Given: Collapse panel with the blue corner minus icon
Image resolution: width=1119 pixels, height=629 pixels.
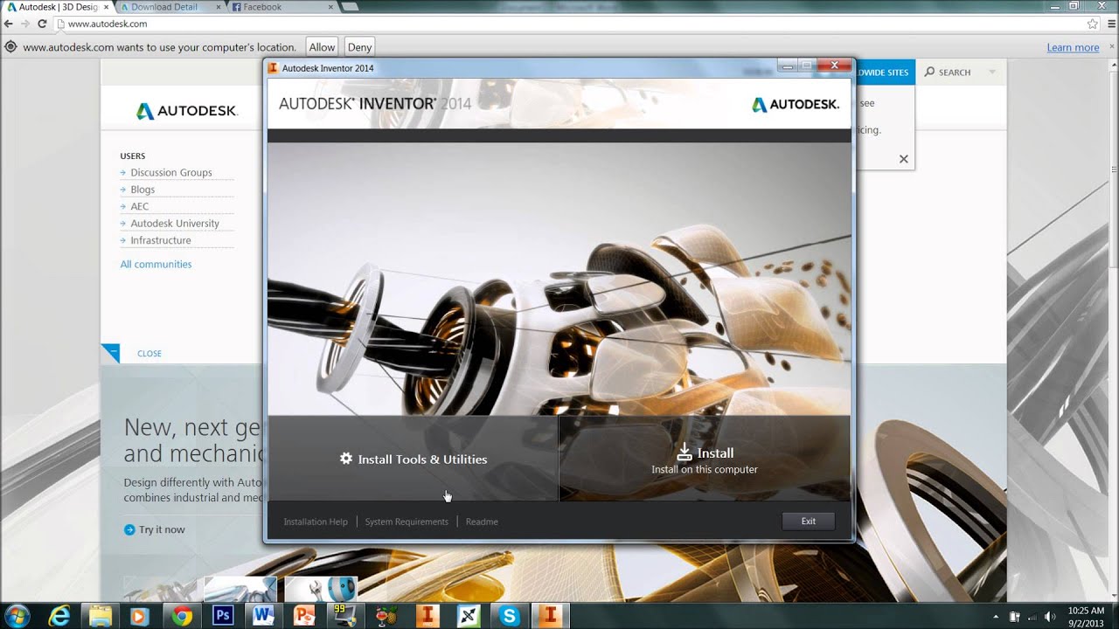Looking at the screenshot, I should (x=110, y=353).
